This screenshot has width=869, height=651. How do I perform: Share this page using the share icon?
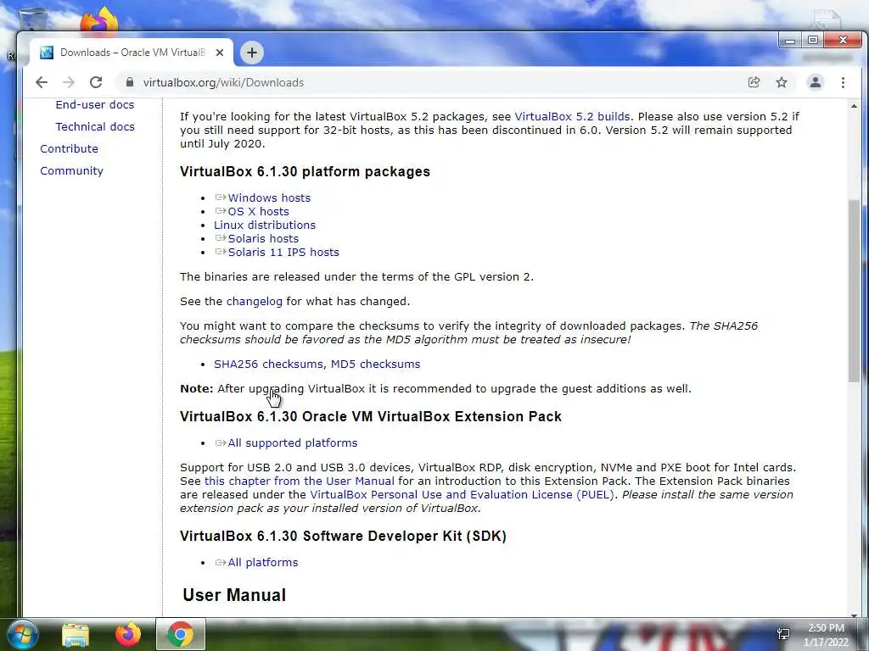(x=754, y=82)
